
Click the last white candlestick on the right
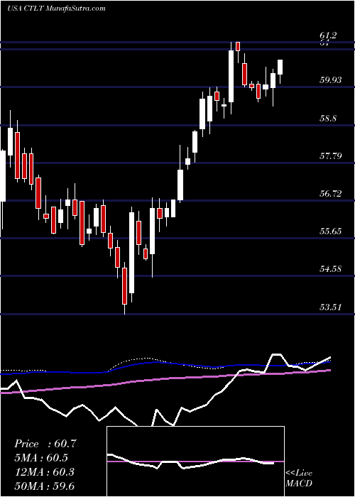(280, 69)
